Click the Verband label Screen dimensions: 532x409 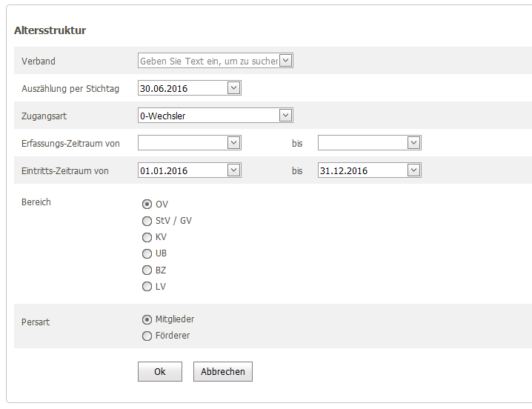pyautogui.click(x=39, y=61)
